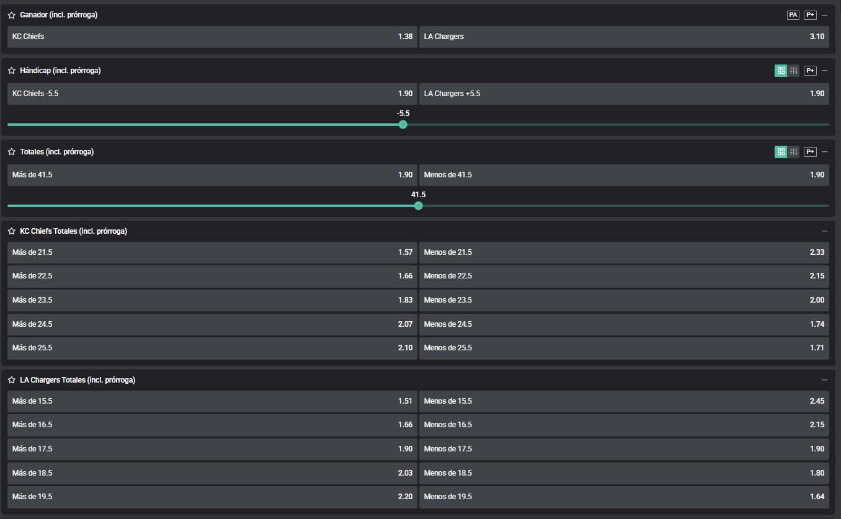Star the LA Chargers Totales market
The image size is (841, 519).
point(11,380)
